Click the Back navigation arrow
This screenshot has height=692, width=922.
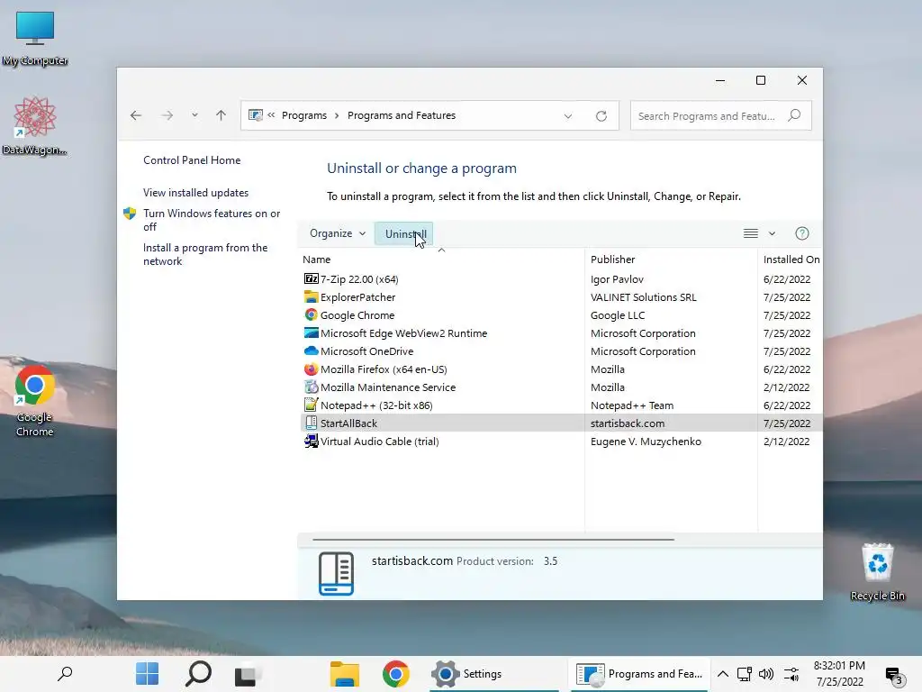(x=136, y=115)
